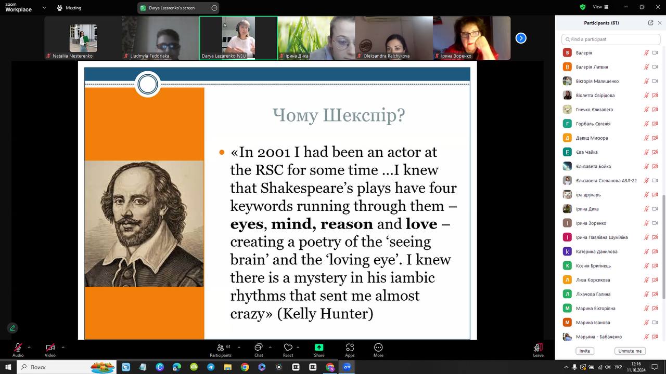The height and width of the screenshot is (374, 666).
Task: Click the Unmute me button
Action: 630,351
